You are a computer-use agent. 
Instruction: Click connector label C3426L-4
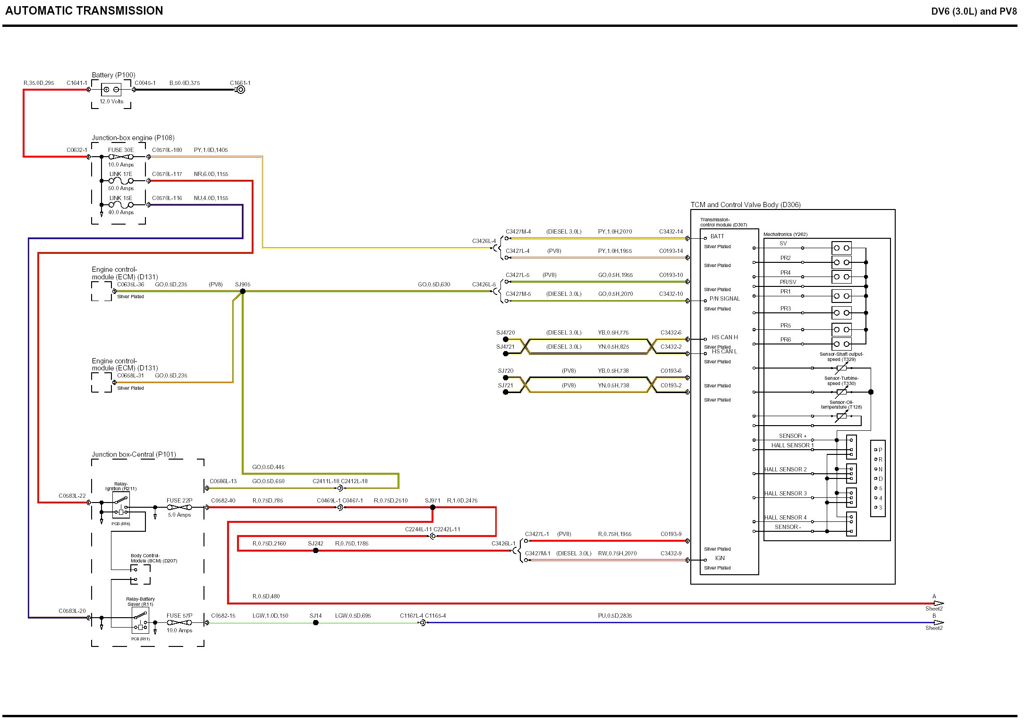click(484, 241)
